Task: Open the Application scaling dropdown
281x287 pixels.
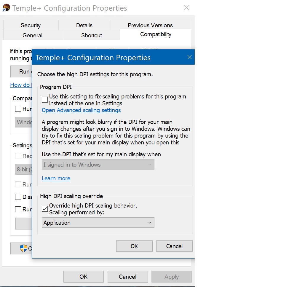Action: (98, 223)
